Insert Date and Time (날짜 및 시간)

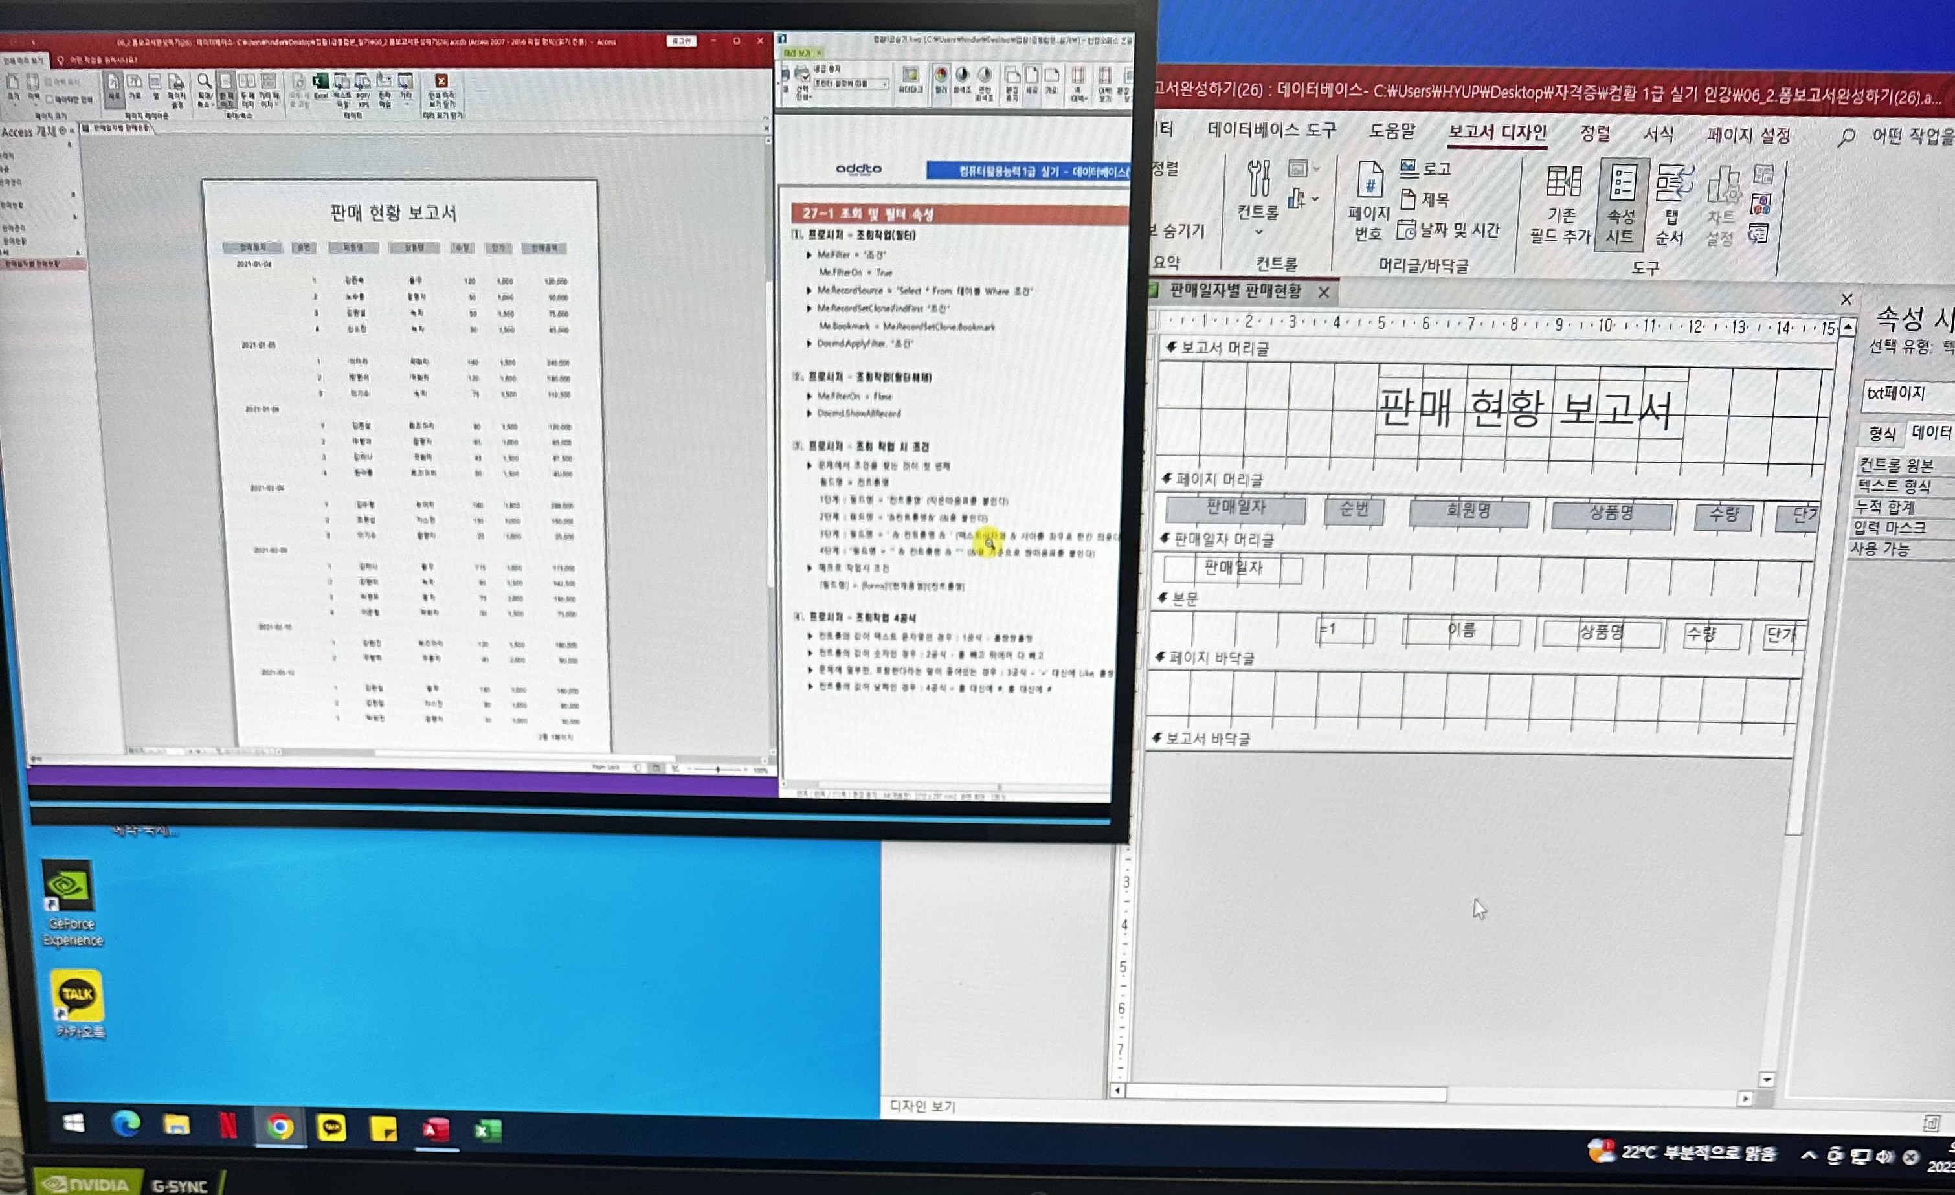point(1449,229)
